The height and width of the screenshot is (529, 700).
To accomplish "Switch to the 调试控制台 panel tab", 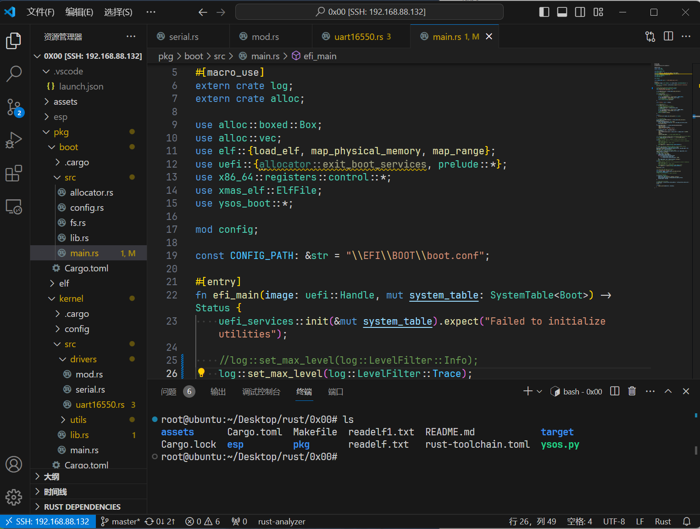I will 261,392.
